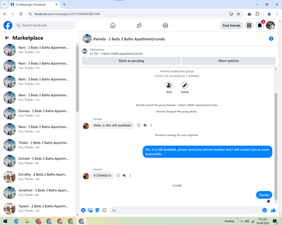The width and height of the screenshot is (282, 225).
Task: Open the plus more-actions icon in composer
Action: coord(83,210)
